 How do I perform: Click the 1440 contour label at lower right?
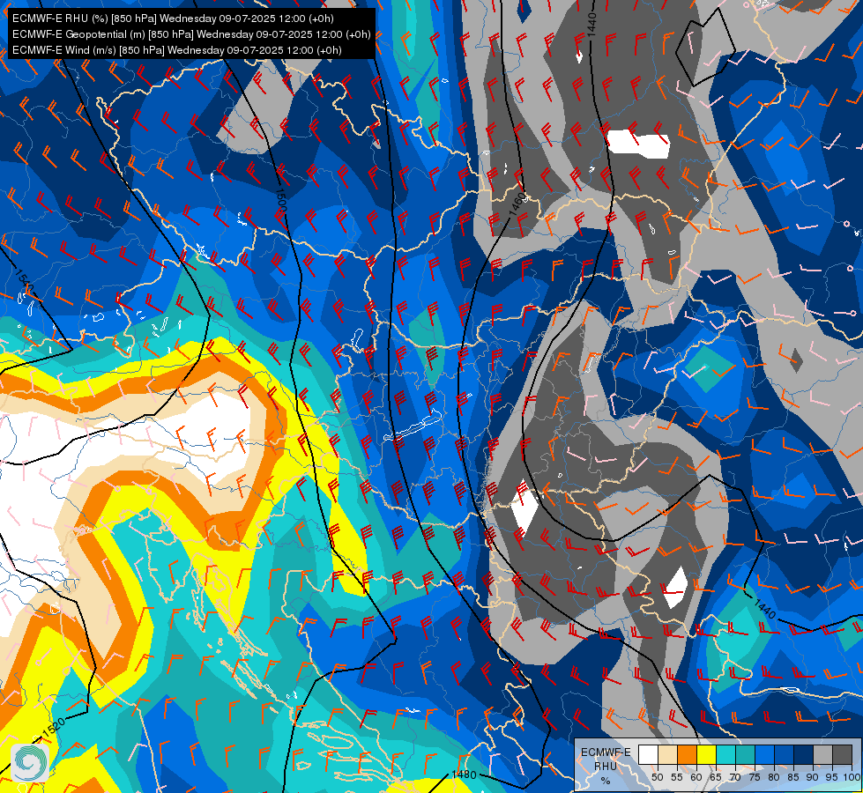[x=764, y=609]
